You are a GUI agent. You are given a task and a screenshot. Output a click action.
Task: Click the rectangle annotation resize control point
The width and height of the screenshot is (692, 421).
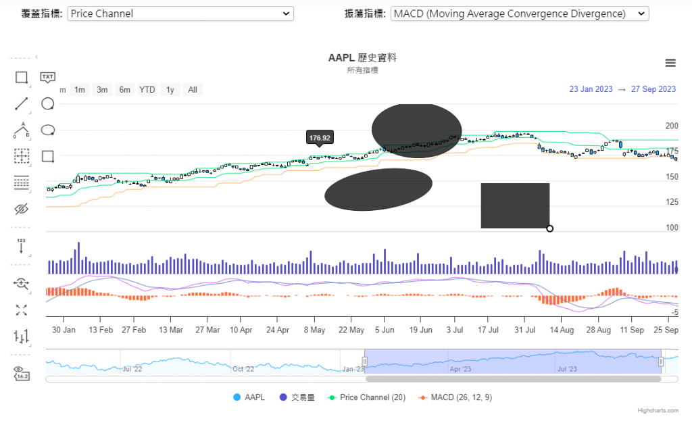(x=549, y=228)
